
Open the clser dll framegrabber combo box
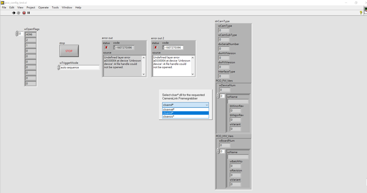(186, 105)
